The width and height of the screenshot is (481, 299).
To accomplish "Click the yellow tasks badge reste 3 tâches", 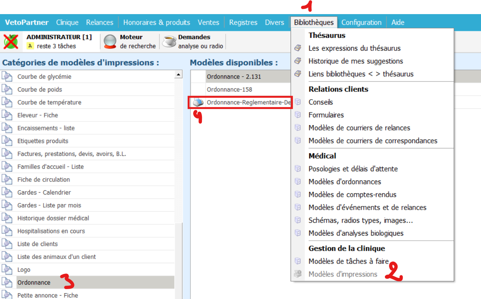I will 30,46.
